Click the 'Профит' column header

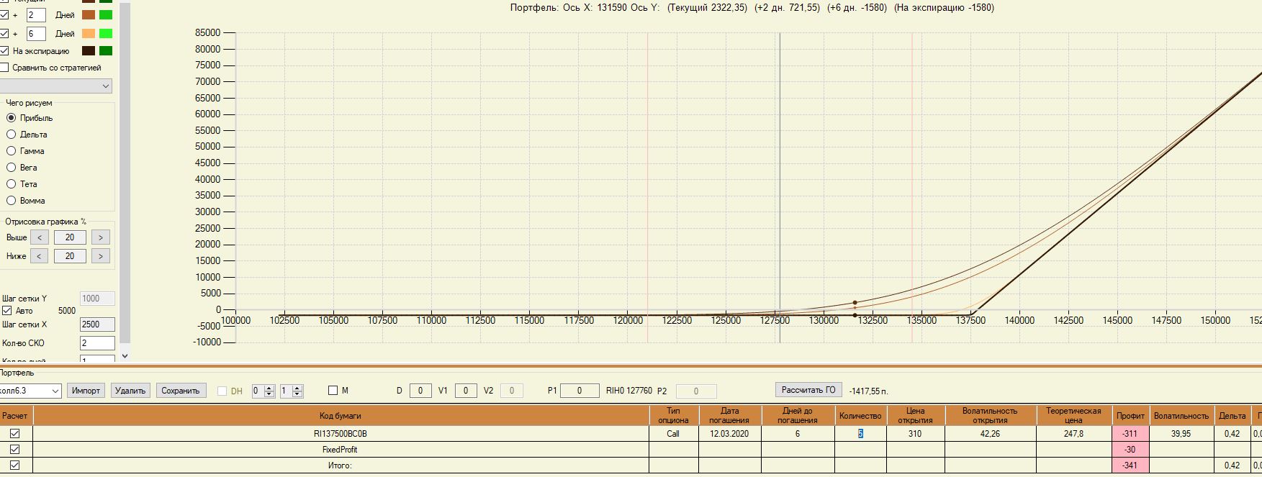tap(1130, 416)
